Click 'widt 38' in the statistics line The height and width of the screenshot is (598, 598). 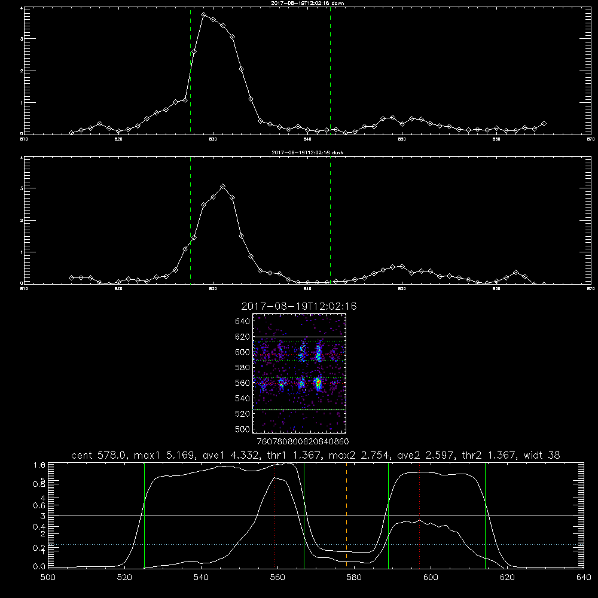542,455
